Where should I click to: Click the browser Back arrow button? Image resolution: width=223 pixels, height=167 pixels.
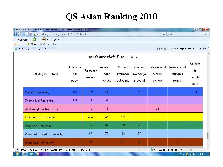pos(15,34)
